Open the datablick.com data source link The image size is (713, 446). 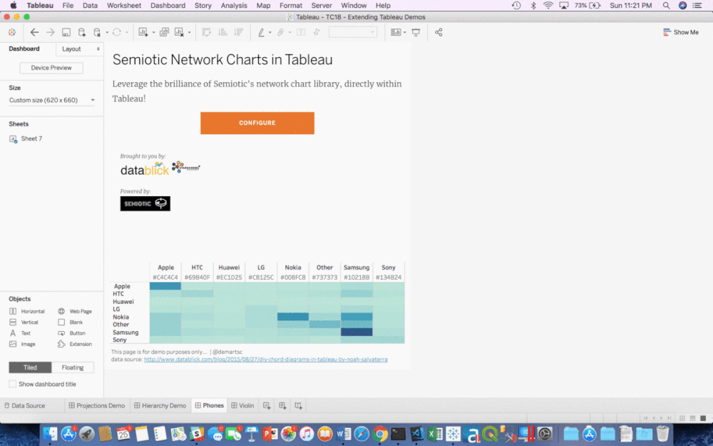click(265, 359)
